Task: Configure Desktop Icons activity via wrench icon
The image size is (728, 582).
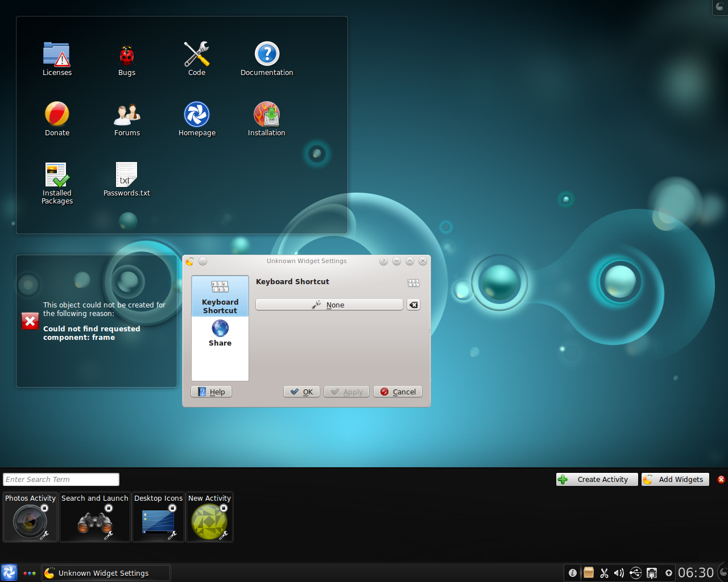Action: pos(172,535)
